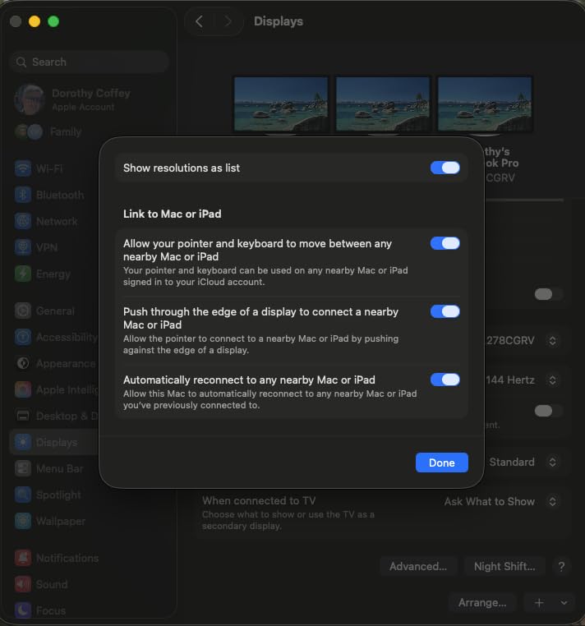Toggle push through display edge option
The image size is (585, 626).
click(x=445, y=311)
